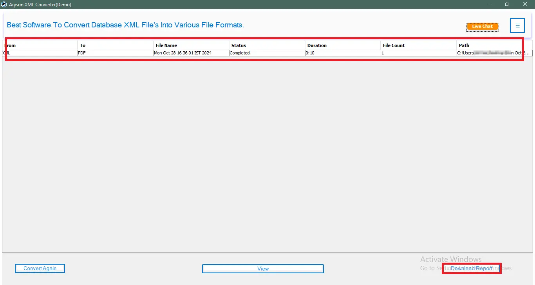Start a Live Chat session
This screenshot has width=535, height=285.
point(483,27)
